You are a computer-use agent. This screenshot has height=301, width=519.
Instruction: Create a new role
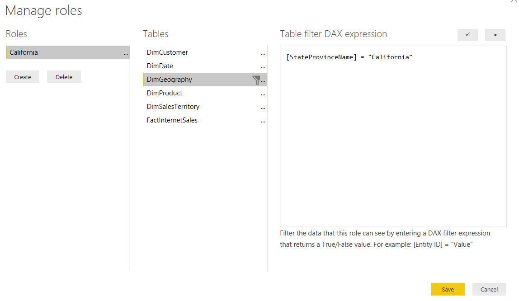tap(22, 76)
